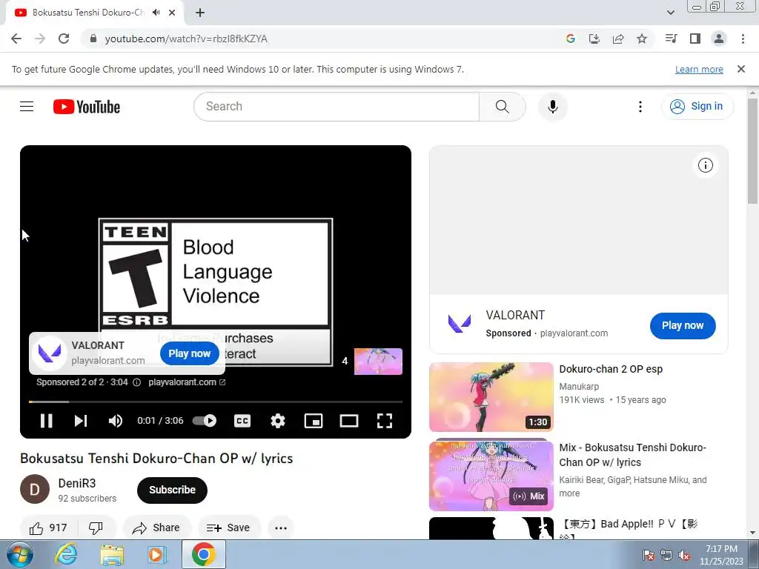Click the address bar URL
This screenshot has height=569, width=759.
[186, 39]
